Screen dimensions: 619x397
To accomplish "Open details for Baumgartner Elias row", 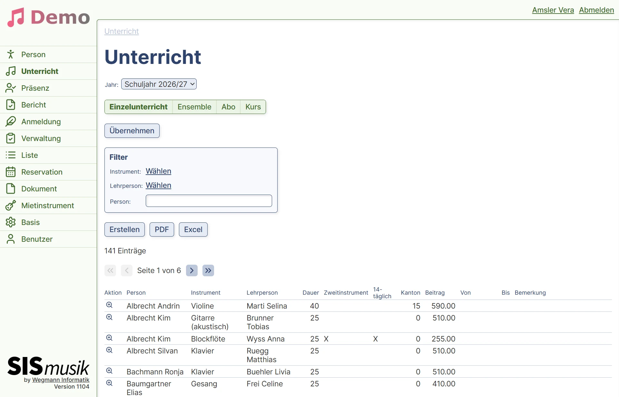I will (109, 383).
